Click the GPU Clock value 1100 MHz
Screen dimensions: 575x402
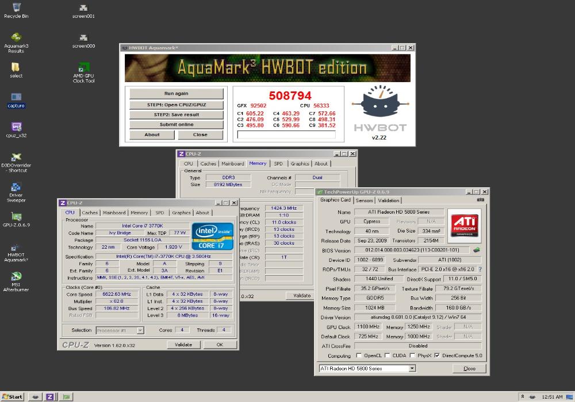click(x=369, y=327)
